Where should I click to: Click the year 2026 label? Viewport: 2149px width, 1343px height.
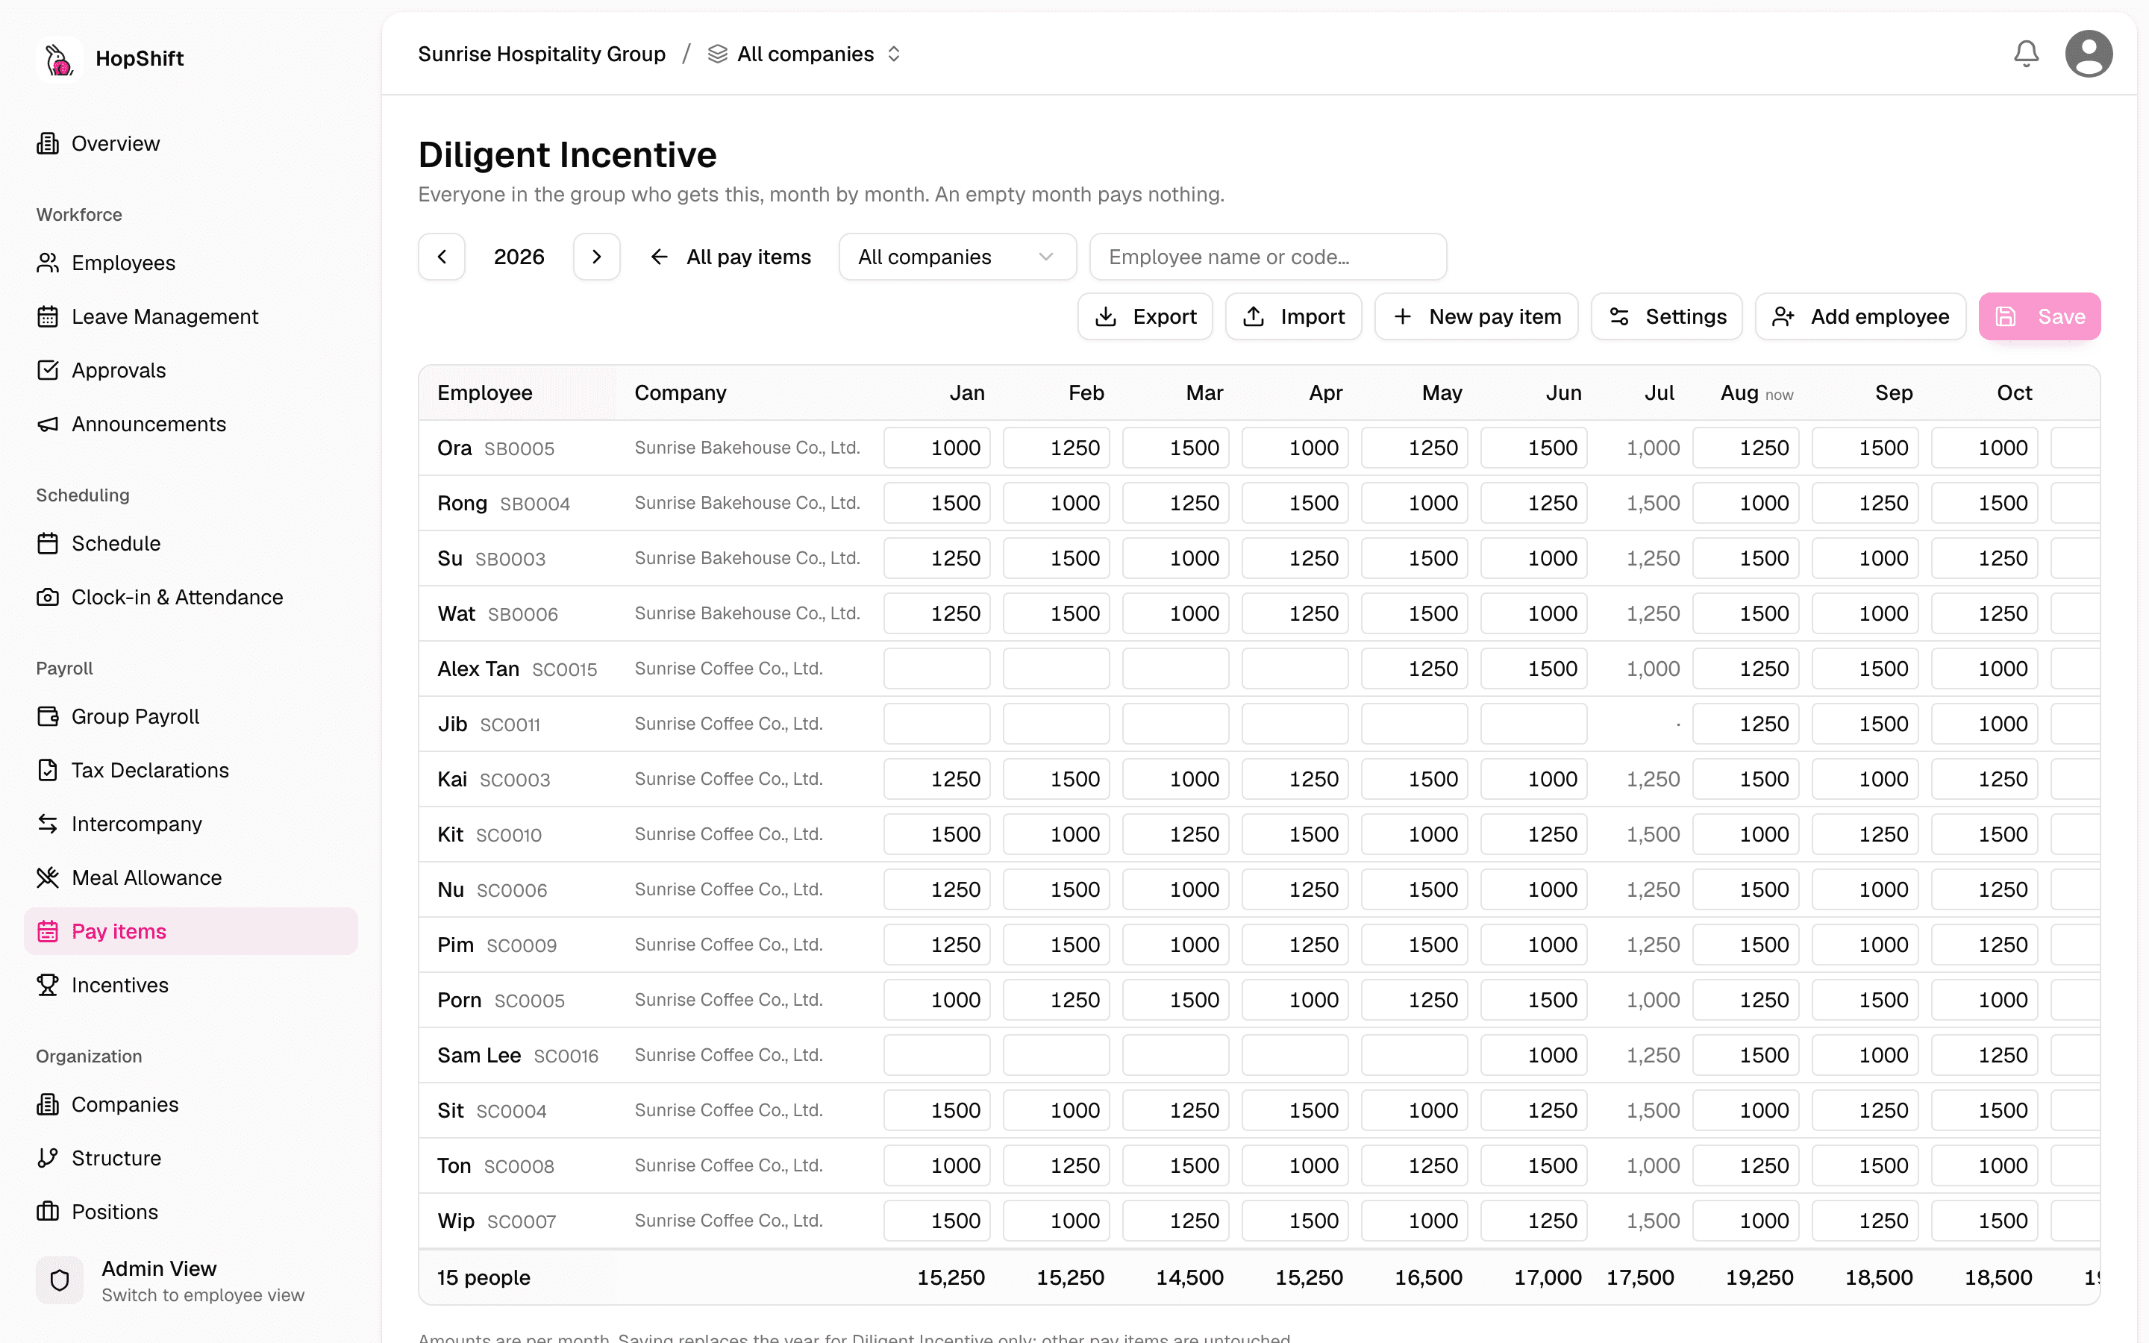(519, 257)
